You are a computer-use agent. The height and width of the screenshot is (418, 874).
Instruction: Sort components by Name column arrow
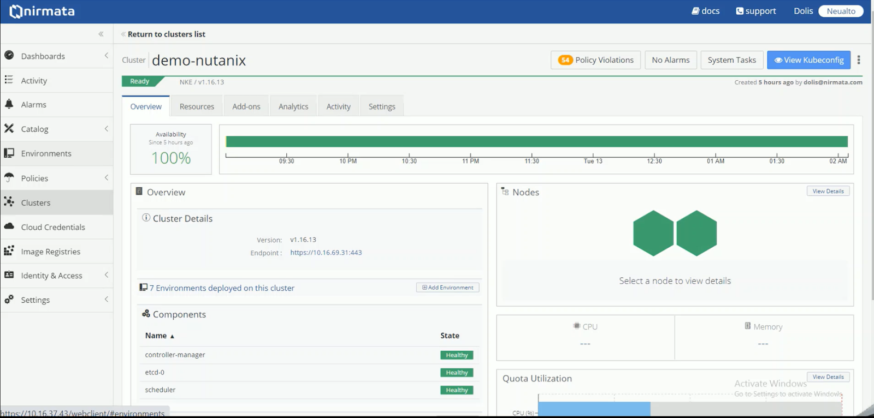pos(172,336)
